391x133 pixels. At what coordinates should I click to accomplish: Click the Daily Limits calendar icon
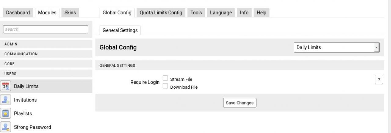(6, 86)
